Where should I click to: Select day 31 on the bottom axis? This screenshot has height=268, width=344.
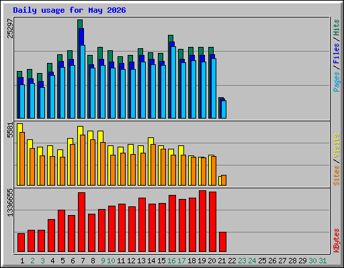tap(322, 261)
